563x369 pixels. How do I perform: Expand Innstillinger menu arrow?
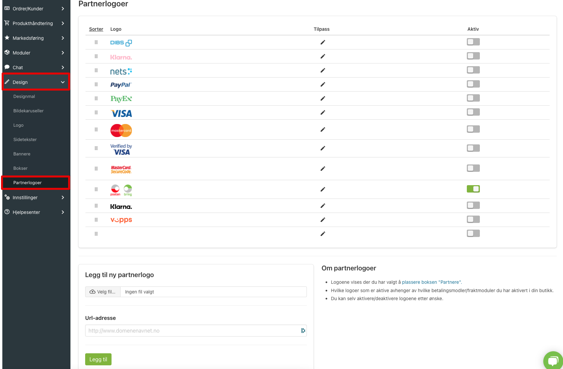tap(63, 198)
